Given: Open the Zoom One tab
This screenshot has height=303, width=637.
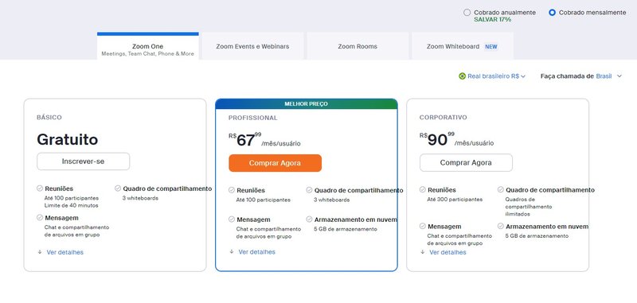Looking at the screenshot, I should point(148,46).
